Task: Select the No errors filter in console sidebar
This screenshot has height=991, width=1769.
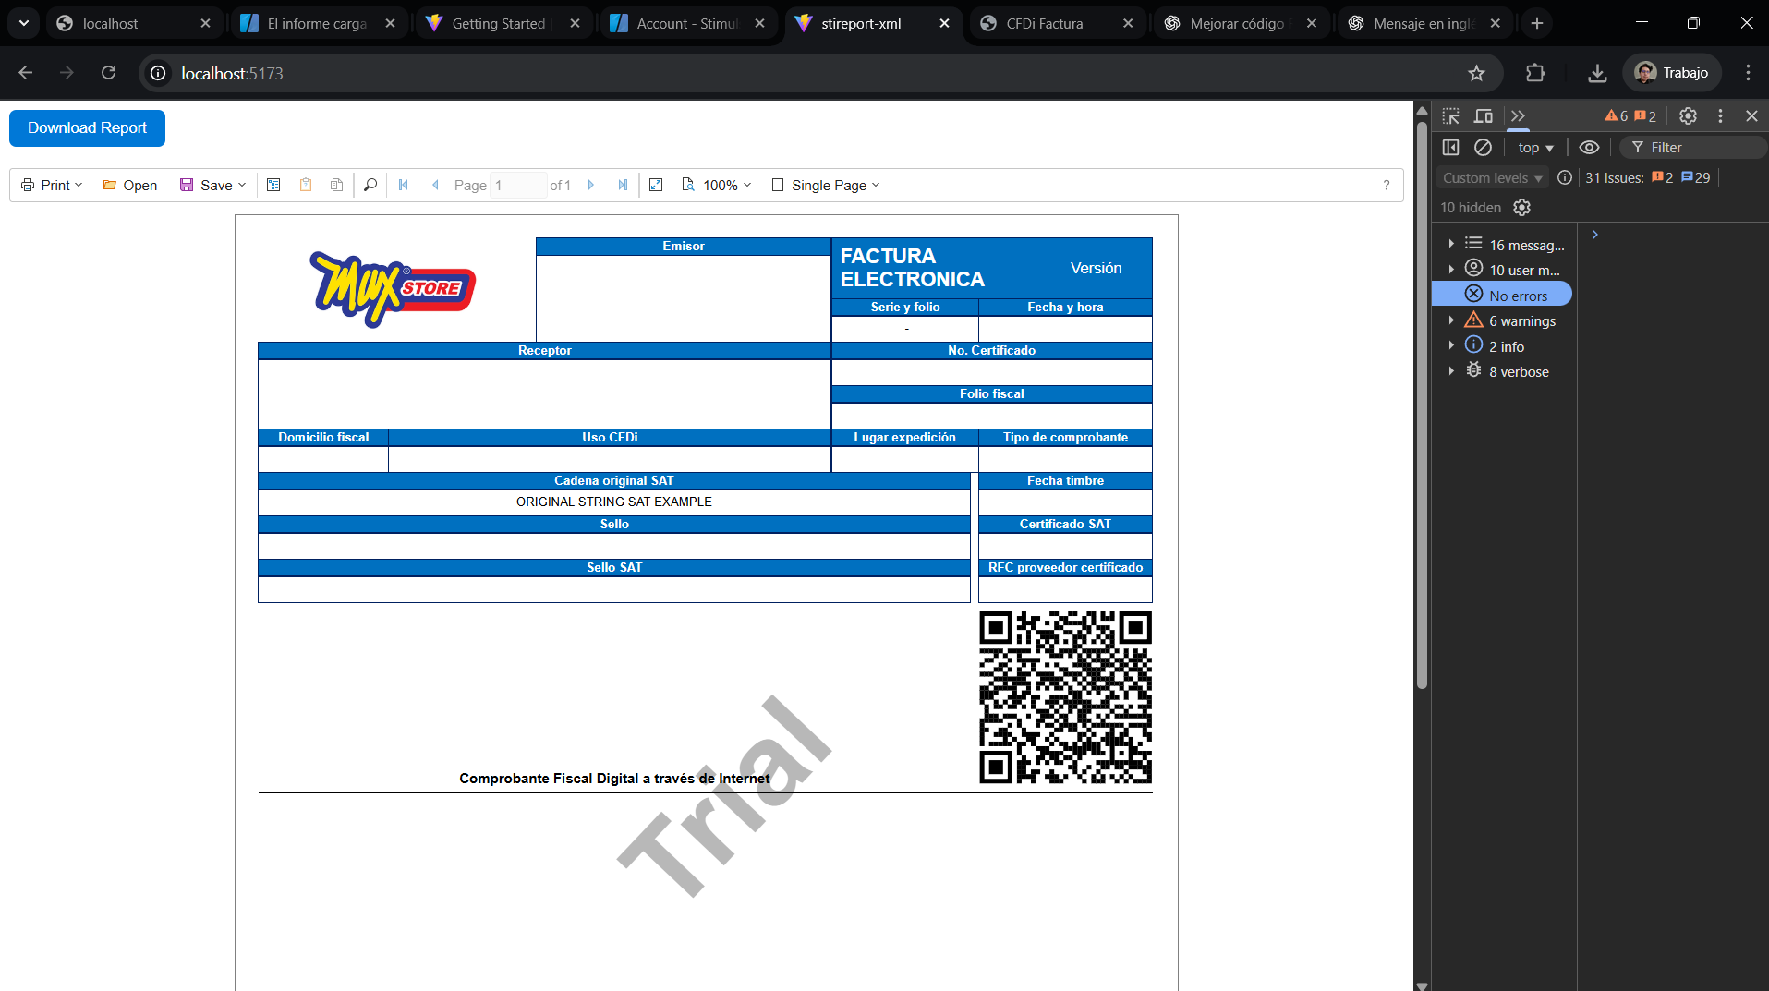Action: (x=1518, y=296)
